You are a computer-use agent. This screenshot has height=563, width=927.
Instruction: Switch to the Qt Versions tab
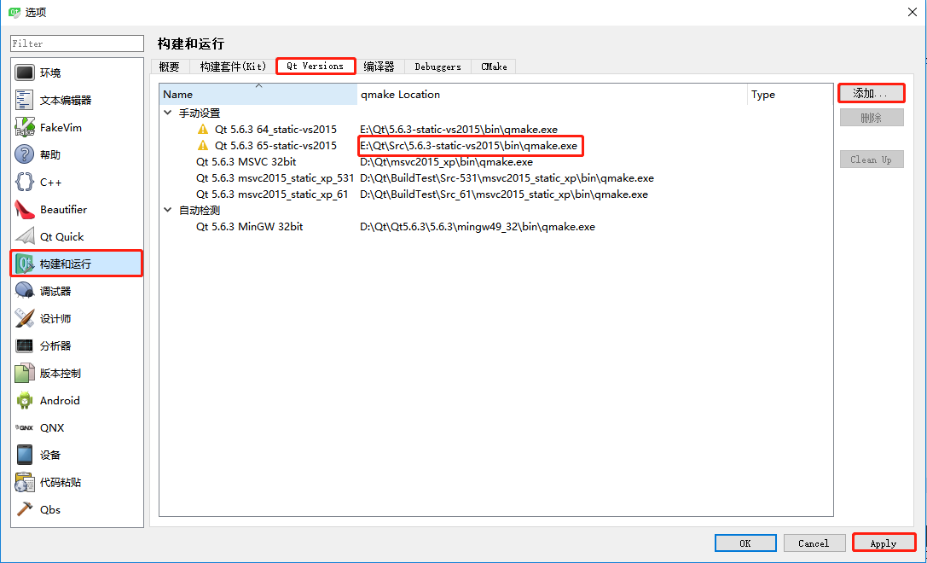coord(315,67)
